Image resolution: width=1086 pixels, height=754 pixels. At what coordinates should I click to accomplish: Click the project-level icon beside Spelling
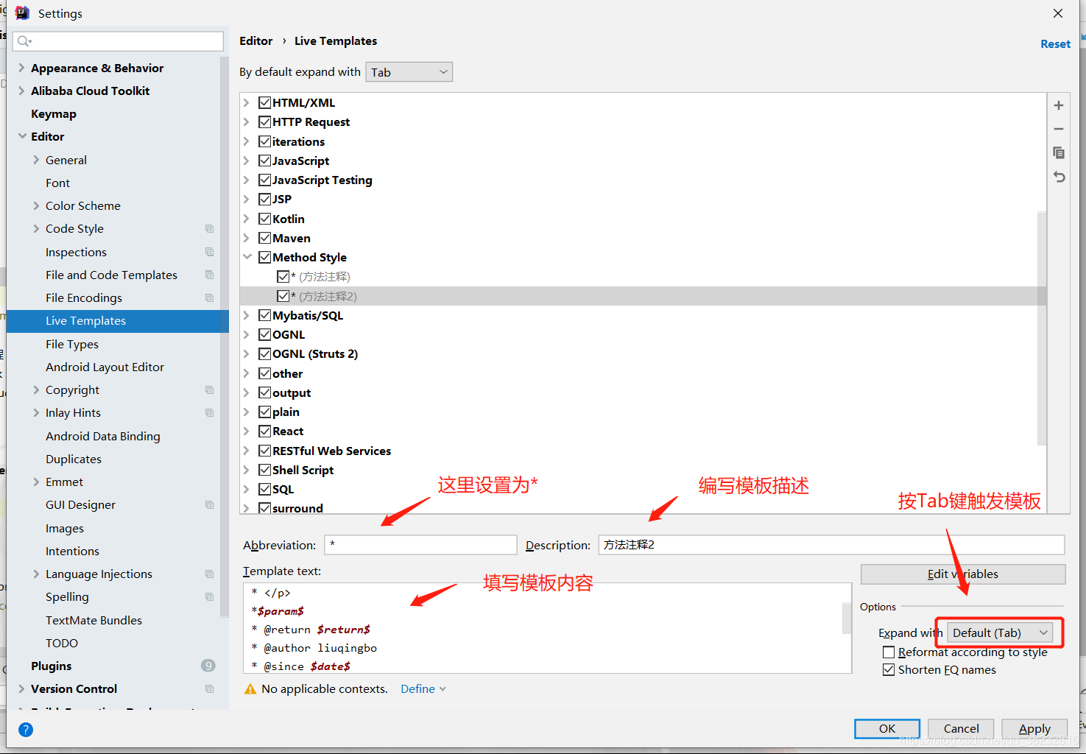209,597
